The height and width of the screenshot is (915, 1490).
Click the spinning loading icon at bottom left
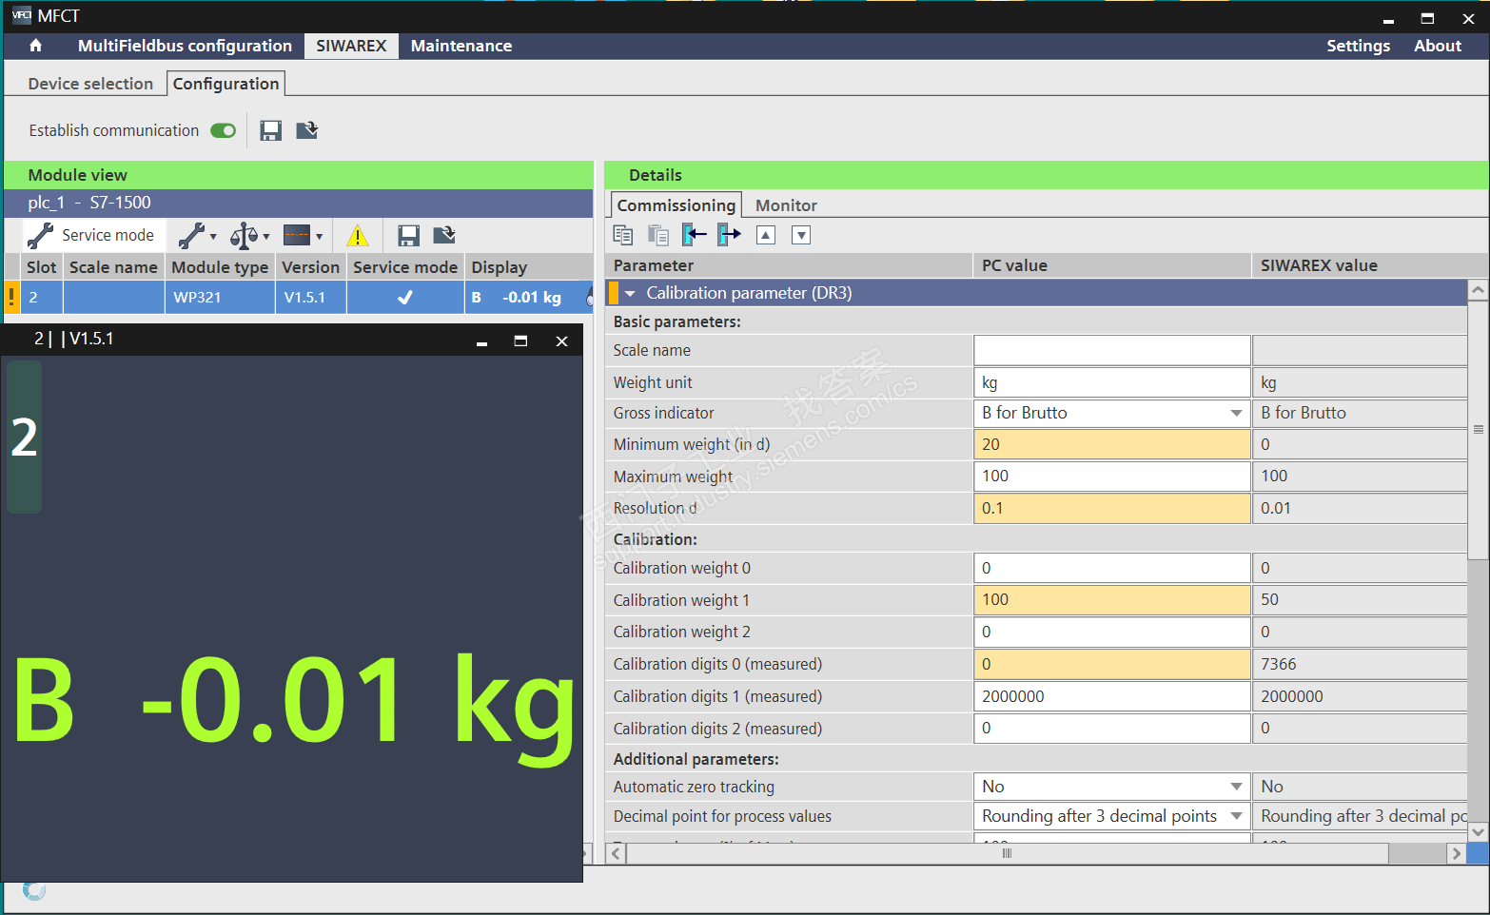click(x=34, y=890)
